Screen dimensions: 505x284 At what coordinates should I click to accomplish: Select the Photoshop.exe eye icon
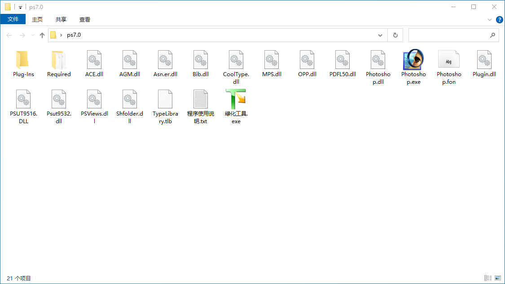point(413,60)
